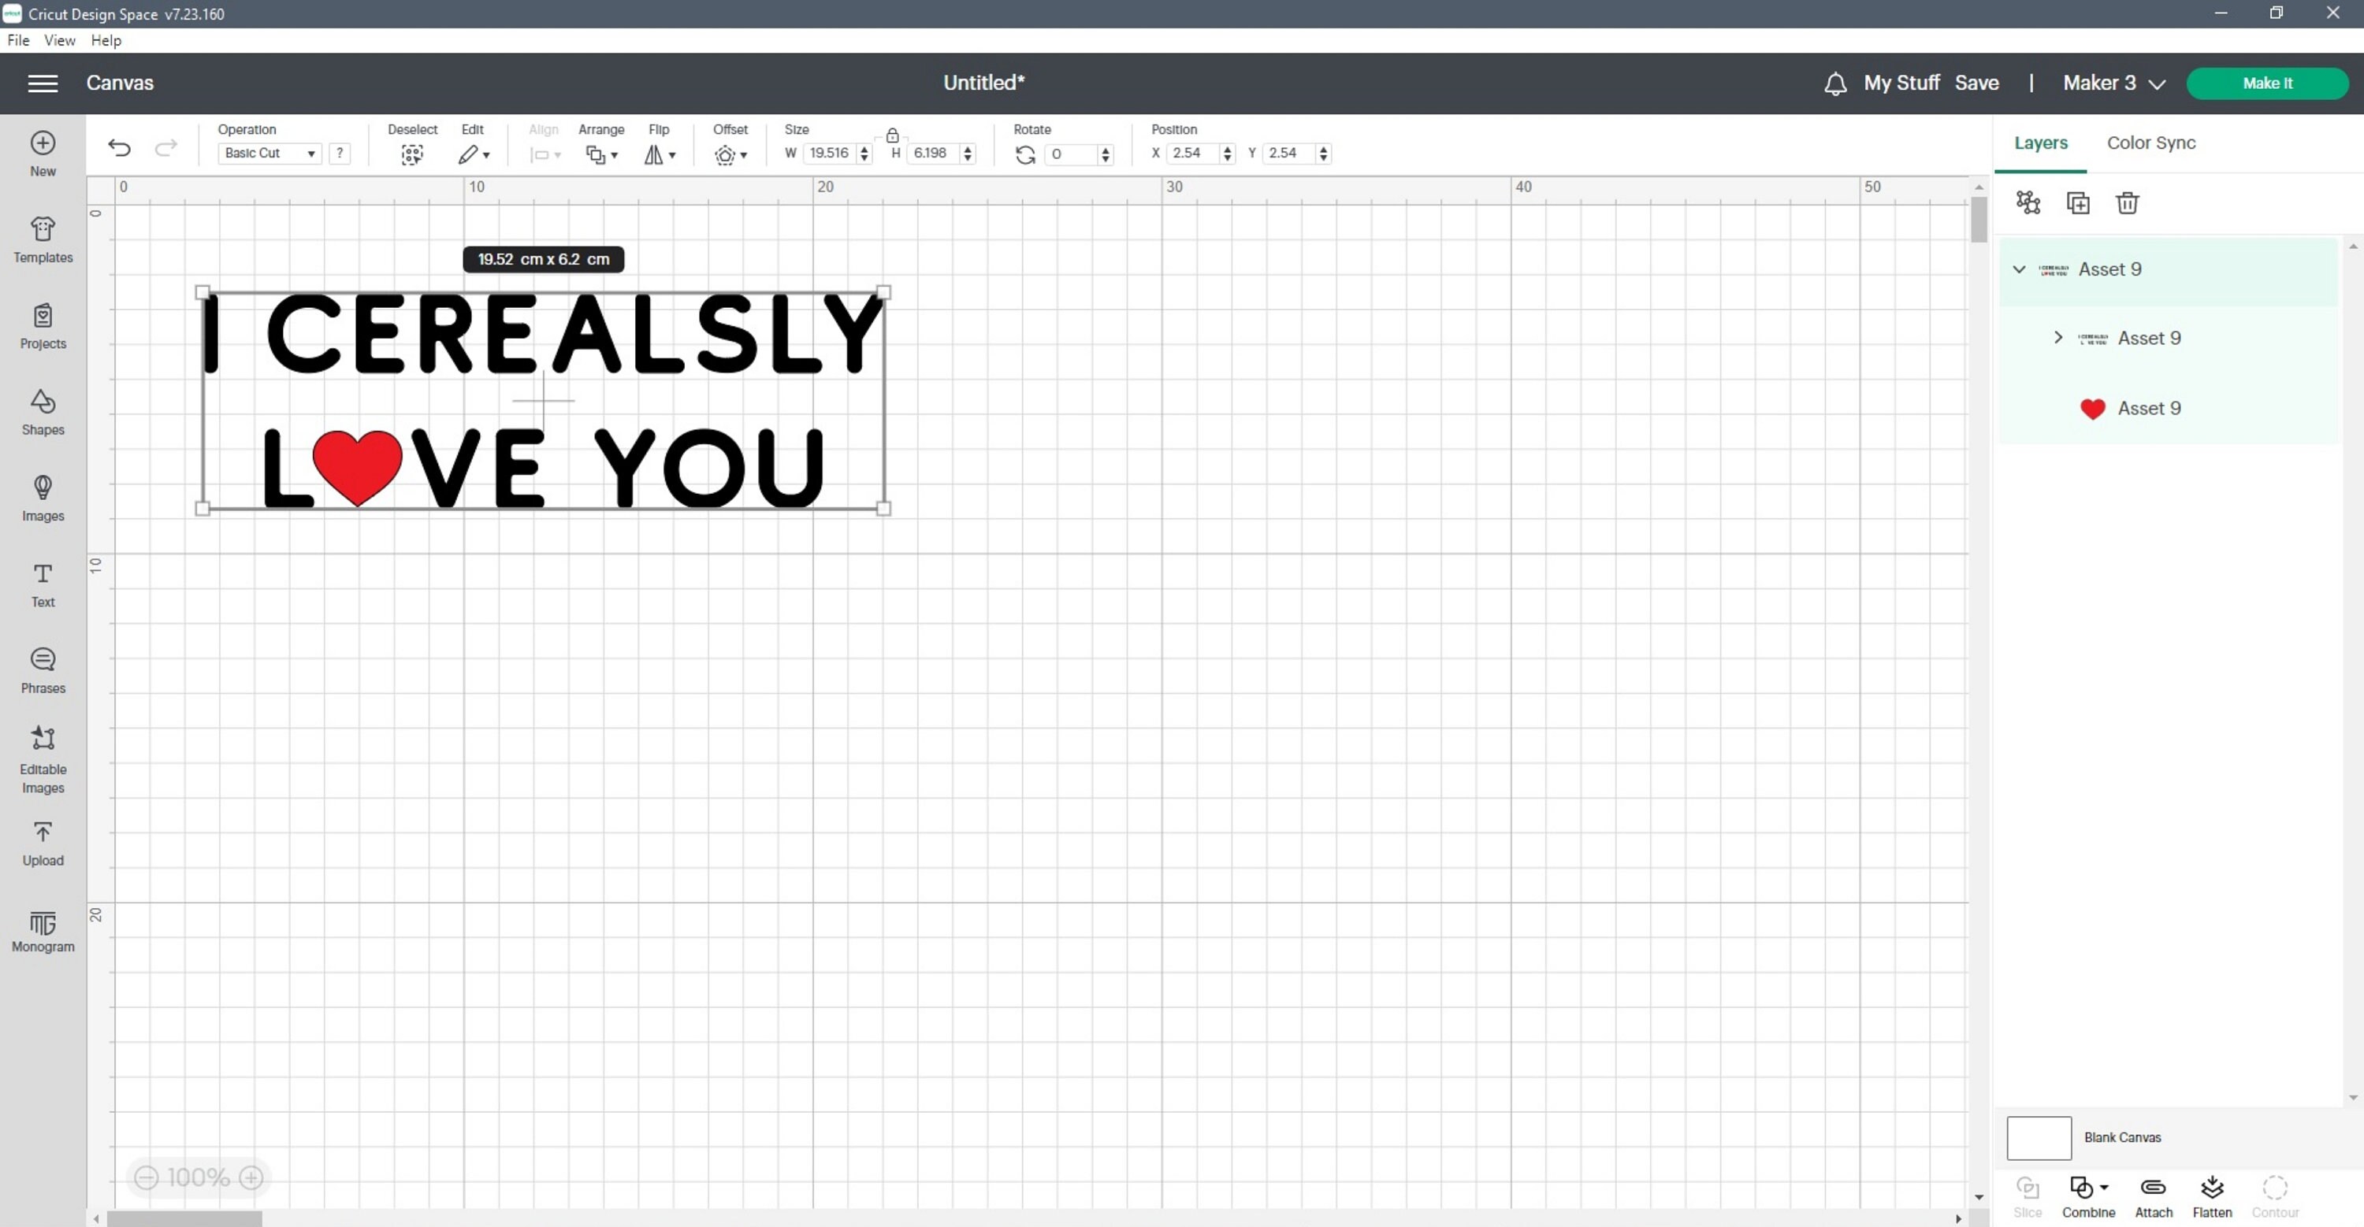Select the Shapes tool in the sidebar
2364x1227 pixels.
43,413
